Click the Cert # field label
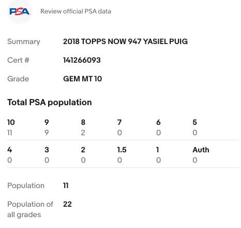241x228 pixels. tap(18, 60)
